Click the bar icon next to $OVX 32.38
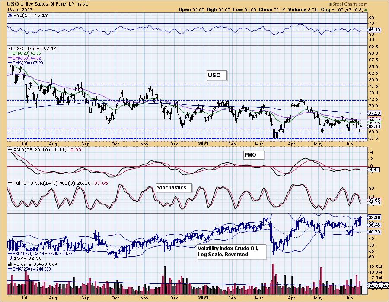This screenshot has width=389, height=302. tap(10, 258)
